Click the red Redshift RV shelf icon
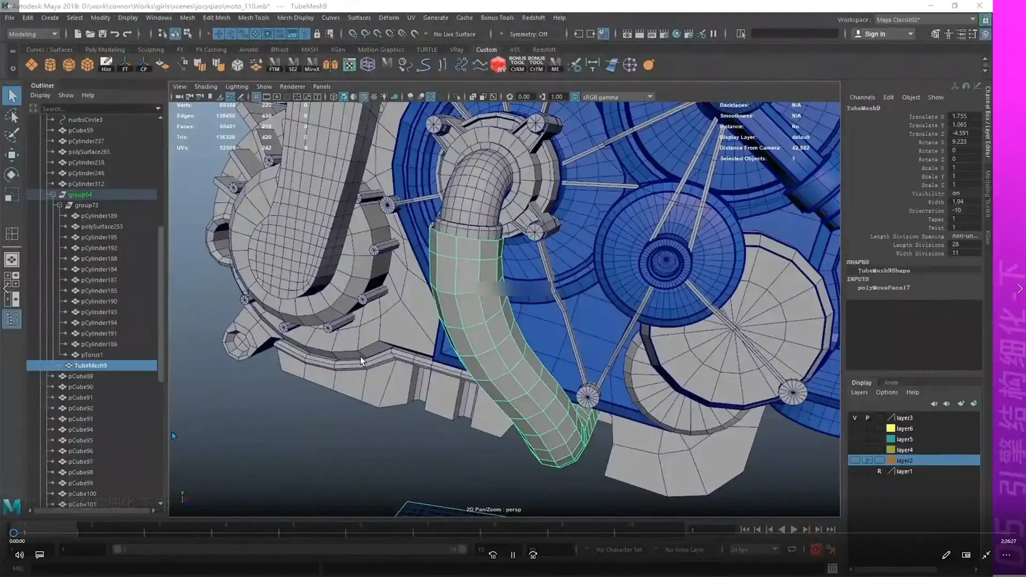The image size is (1026, 577). 498,65
